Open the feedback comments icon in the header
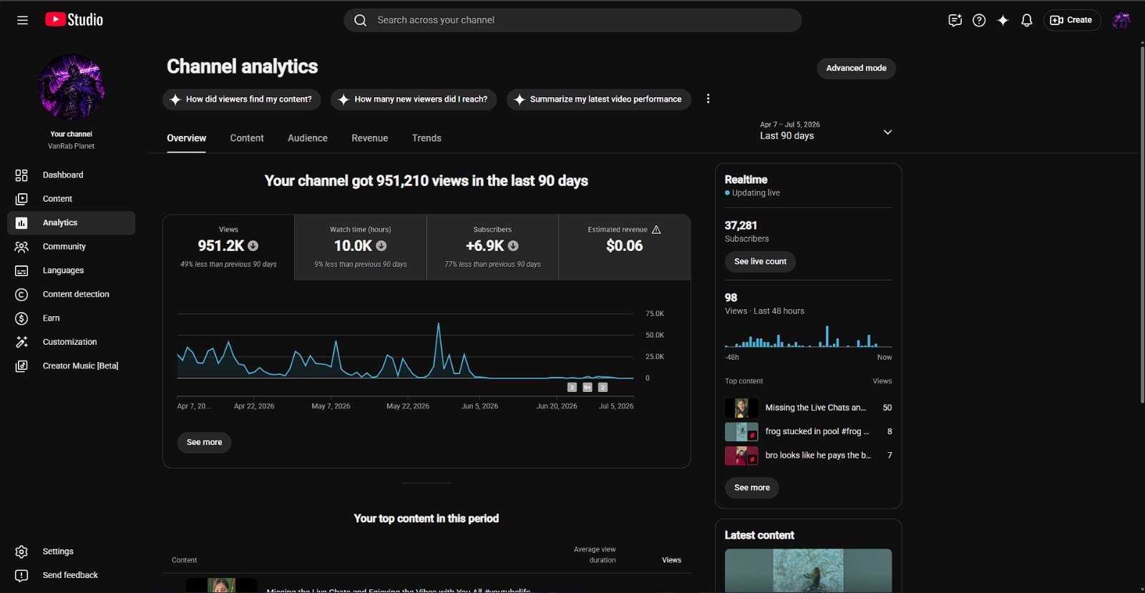The height and width of the screenshot is (593, 1145). pos(955,20)
